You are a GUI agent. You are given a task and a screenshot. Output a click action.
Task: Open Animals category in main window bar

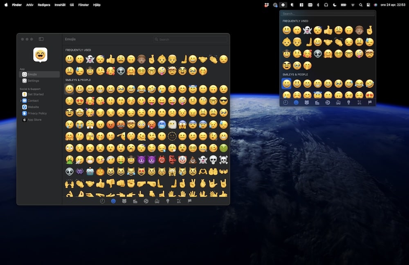point(124,201)
